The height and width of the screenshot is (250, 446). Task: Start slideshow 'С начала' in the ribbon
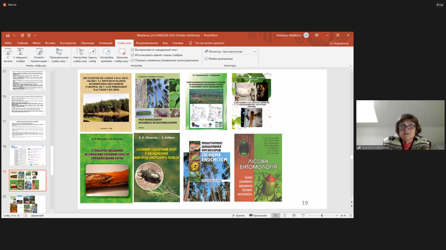point(8,55)
